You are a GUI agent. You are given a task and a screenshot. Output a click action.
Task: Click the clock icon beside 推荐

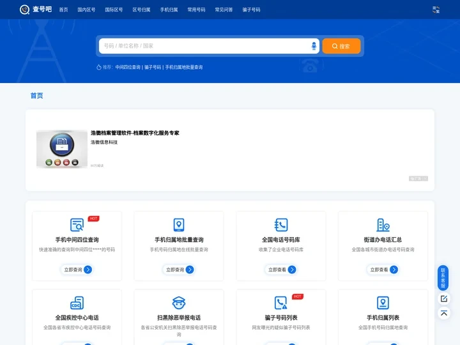(x=99, y=67)
